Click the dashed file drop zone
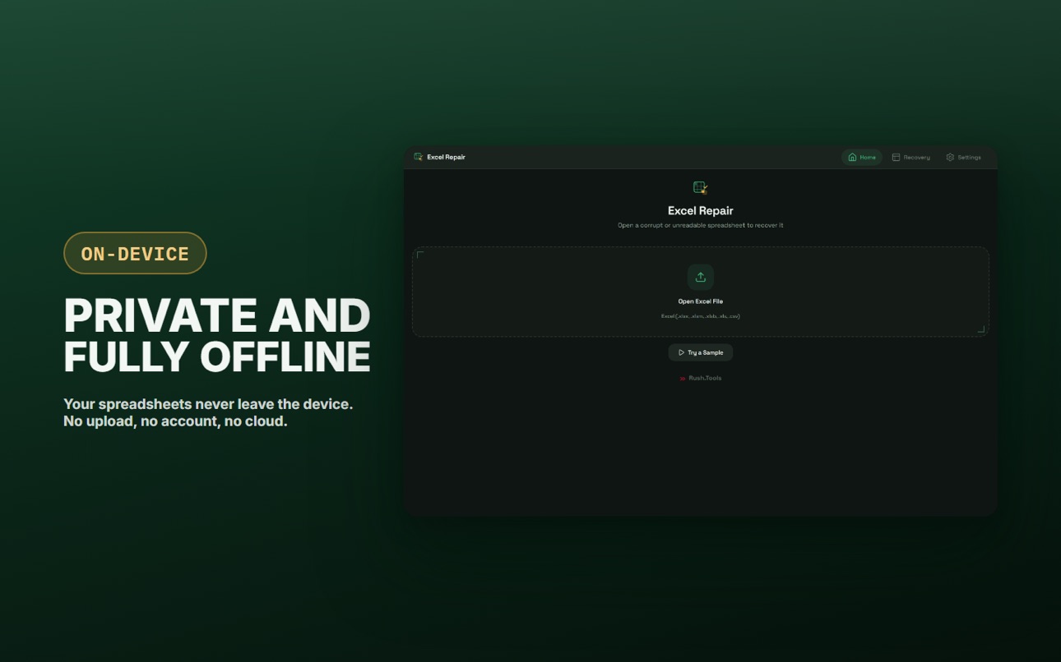The width and height of the screenshot is (1061, 662). 701,292
